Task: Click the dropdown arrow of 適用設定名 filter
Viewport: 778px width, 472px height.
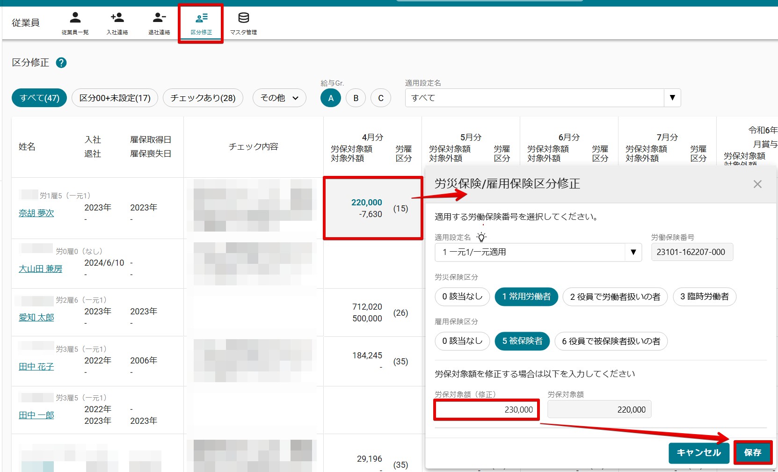Action: tap(672, 98)
